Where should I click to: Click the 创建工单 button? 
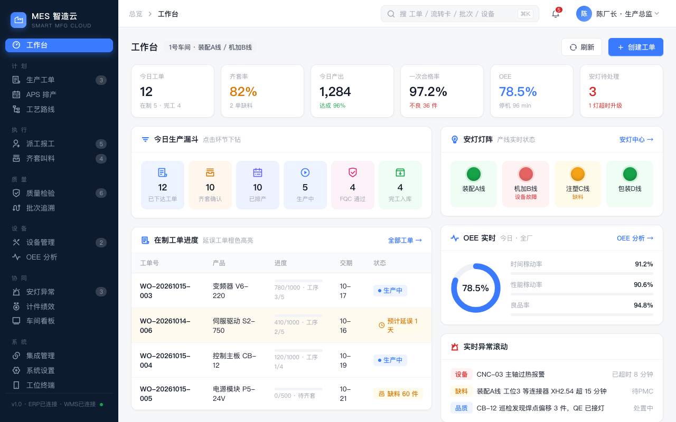[636, 47]
